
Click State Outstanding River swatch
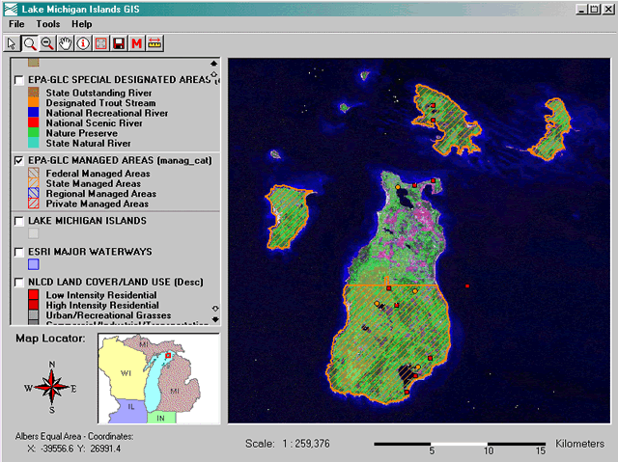pyautogui.click(x=34, y=93)
